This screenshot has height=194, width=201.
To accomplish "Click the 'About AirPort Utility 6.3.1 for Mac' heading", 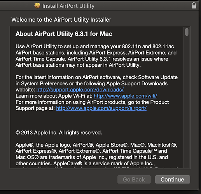I will tap(64, 34).
